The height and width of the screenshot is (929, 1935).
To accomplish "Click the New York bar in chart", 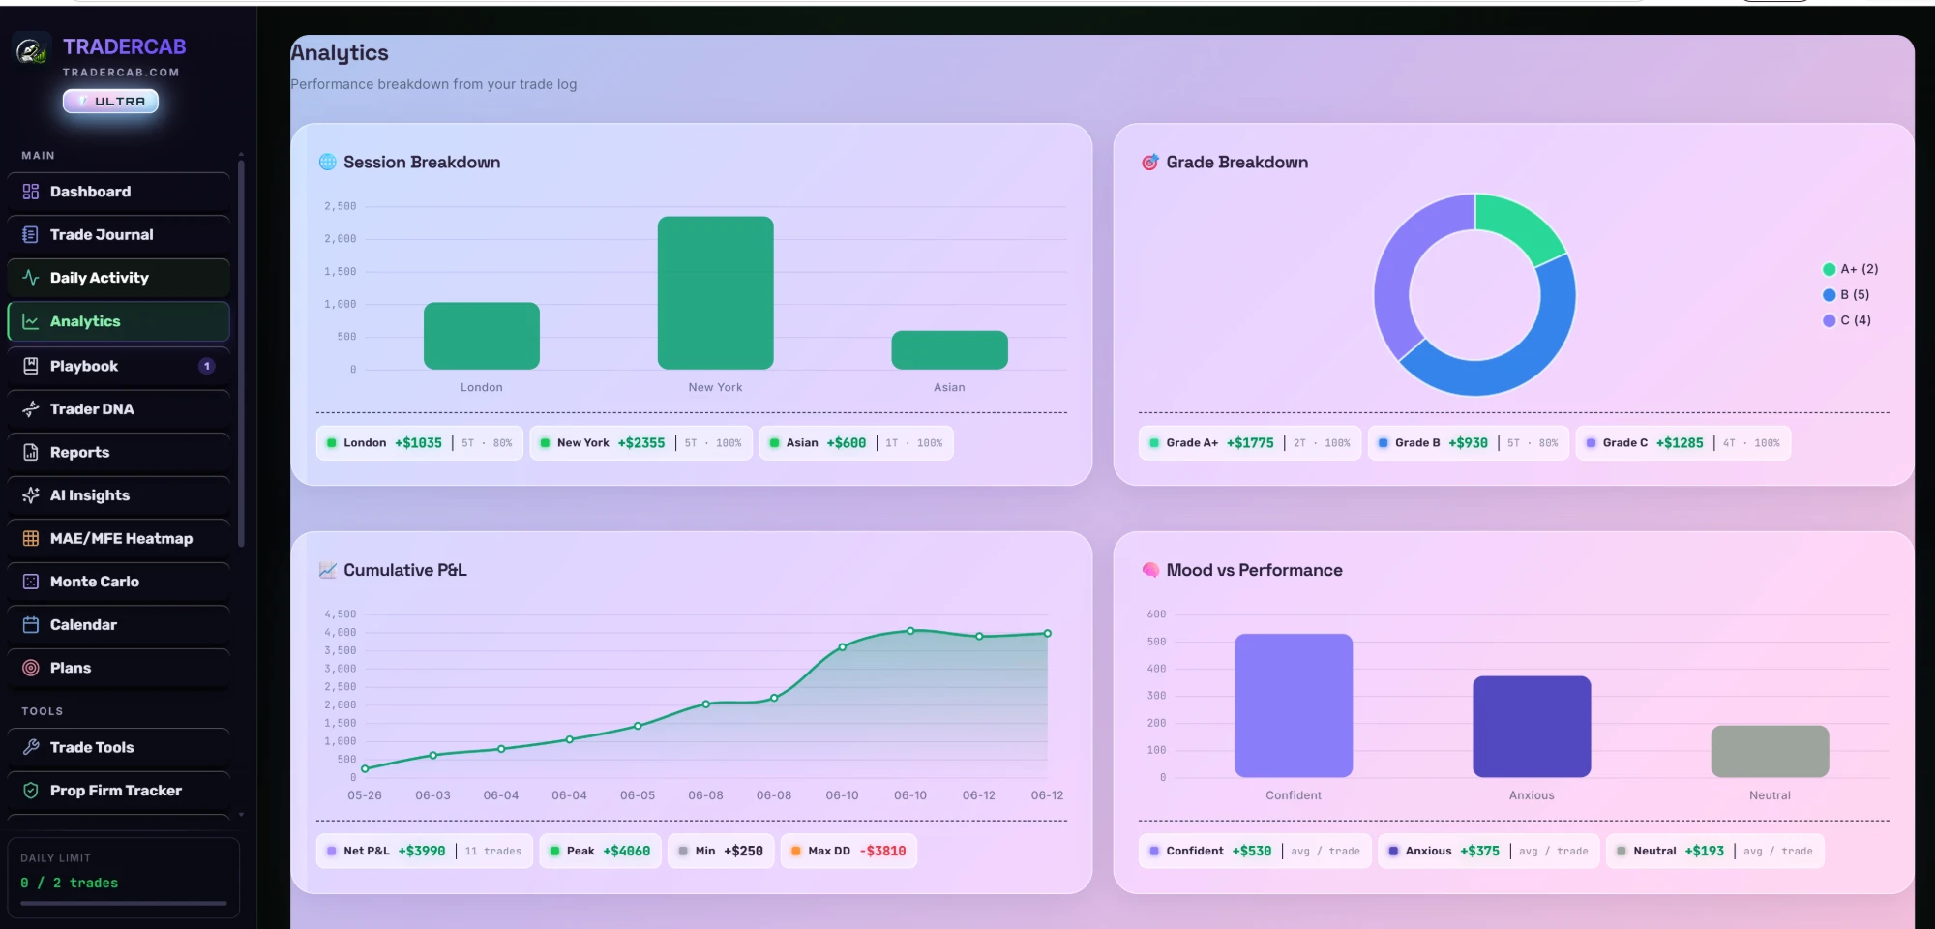I will pos(716,292).
